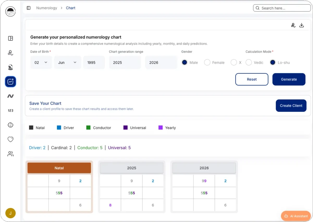The image size is (313, 222).
Task: Click the Natal legend color swatch
Action: coord(31,128)
